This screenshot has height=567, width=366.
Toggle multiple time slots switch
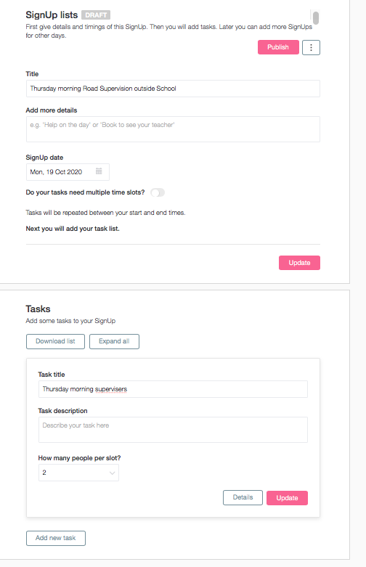(158, 192)
